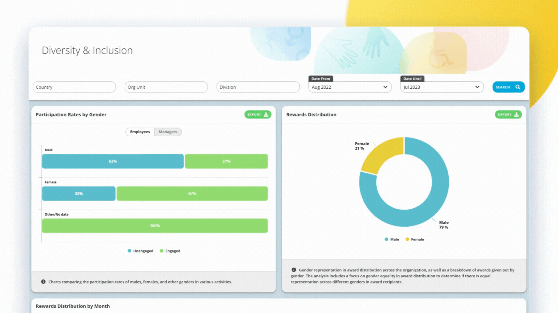This screenshot has height=313, width=558.
Task: Switch to the Managers tab
Action: 168,132
